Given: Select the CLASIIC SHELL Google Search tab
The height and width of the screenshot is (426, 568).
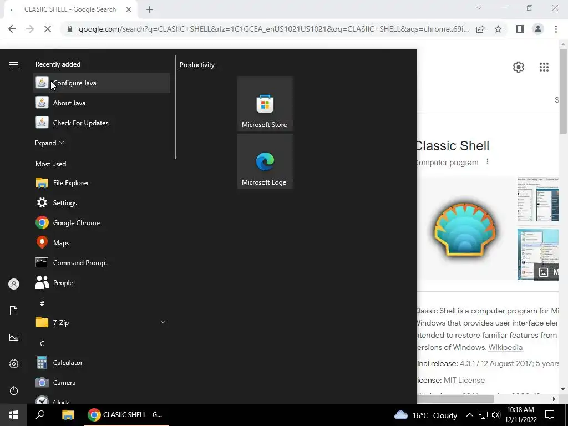Looking at the screenshot, I should tap(70, 10).
